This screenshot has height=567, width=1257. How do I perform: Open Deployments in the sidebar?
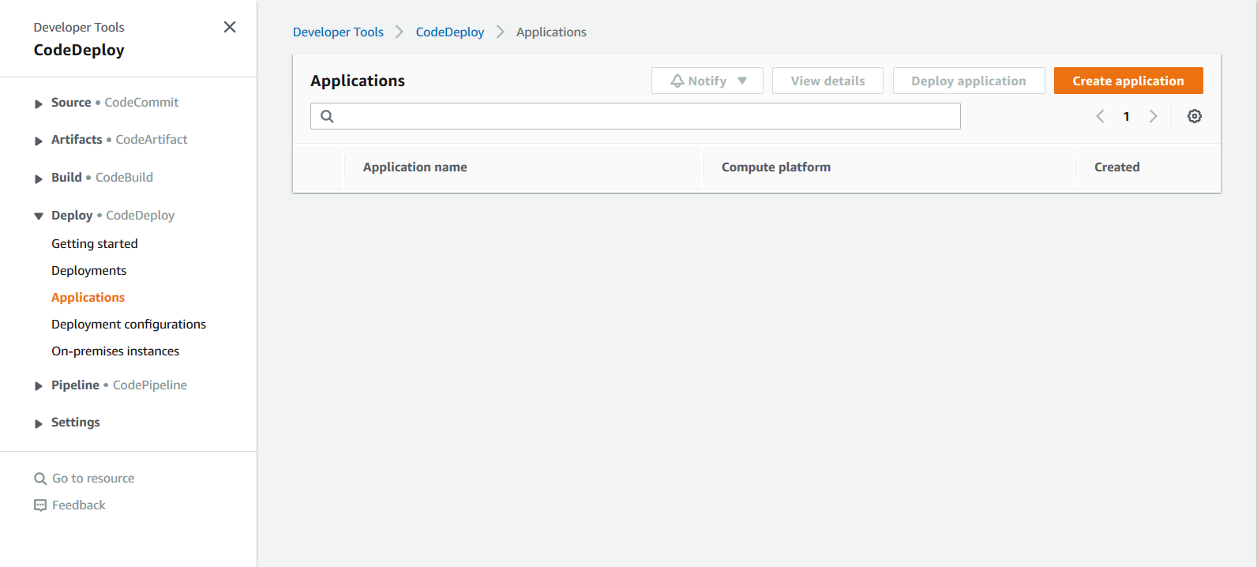point(89,271)
